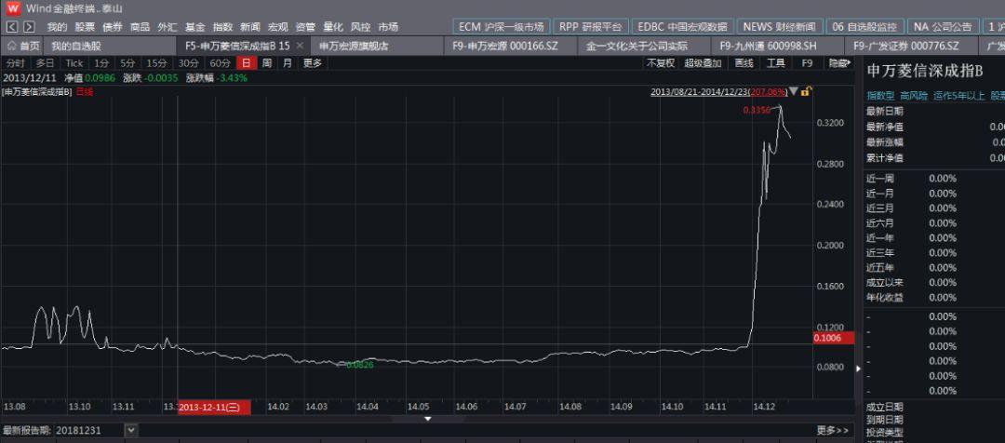1005x443 pixels.
Task: Click NEWS 财经新闻 shortcut button
Action: tap(780, 27)
